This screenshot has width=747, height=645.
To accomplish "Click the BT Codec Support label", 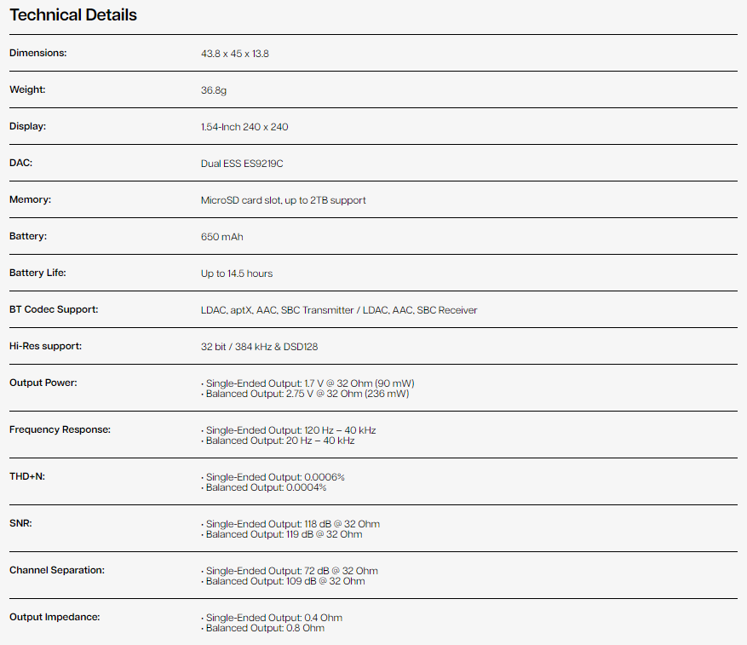I will tap(54, 309).
